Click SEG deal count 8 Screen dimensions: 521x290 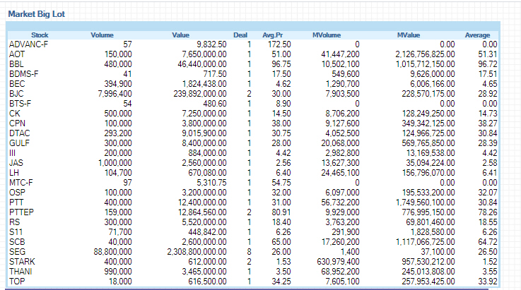click(250, 252)
